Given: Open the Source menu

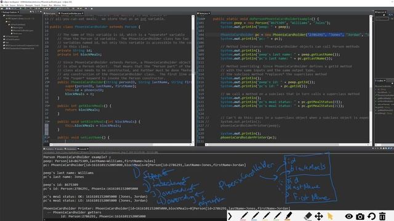Looking at the screenshot, I should (12, 5).
